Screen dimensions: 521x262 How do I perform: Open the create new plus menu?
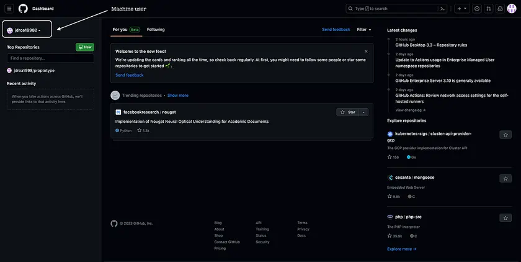tap(462, 9)
